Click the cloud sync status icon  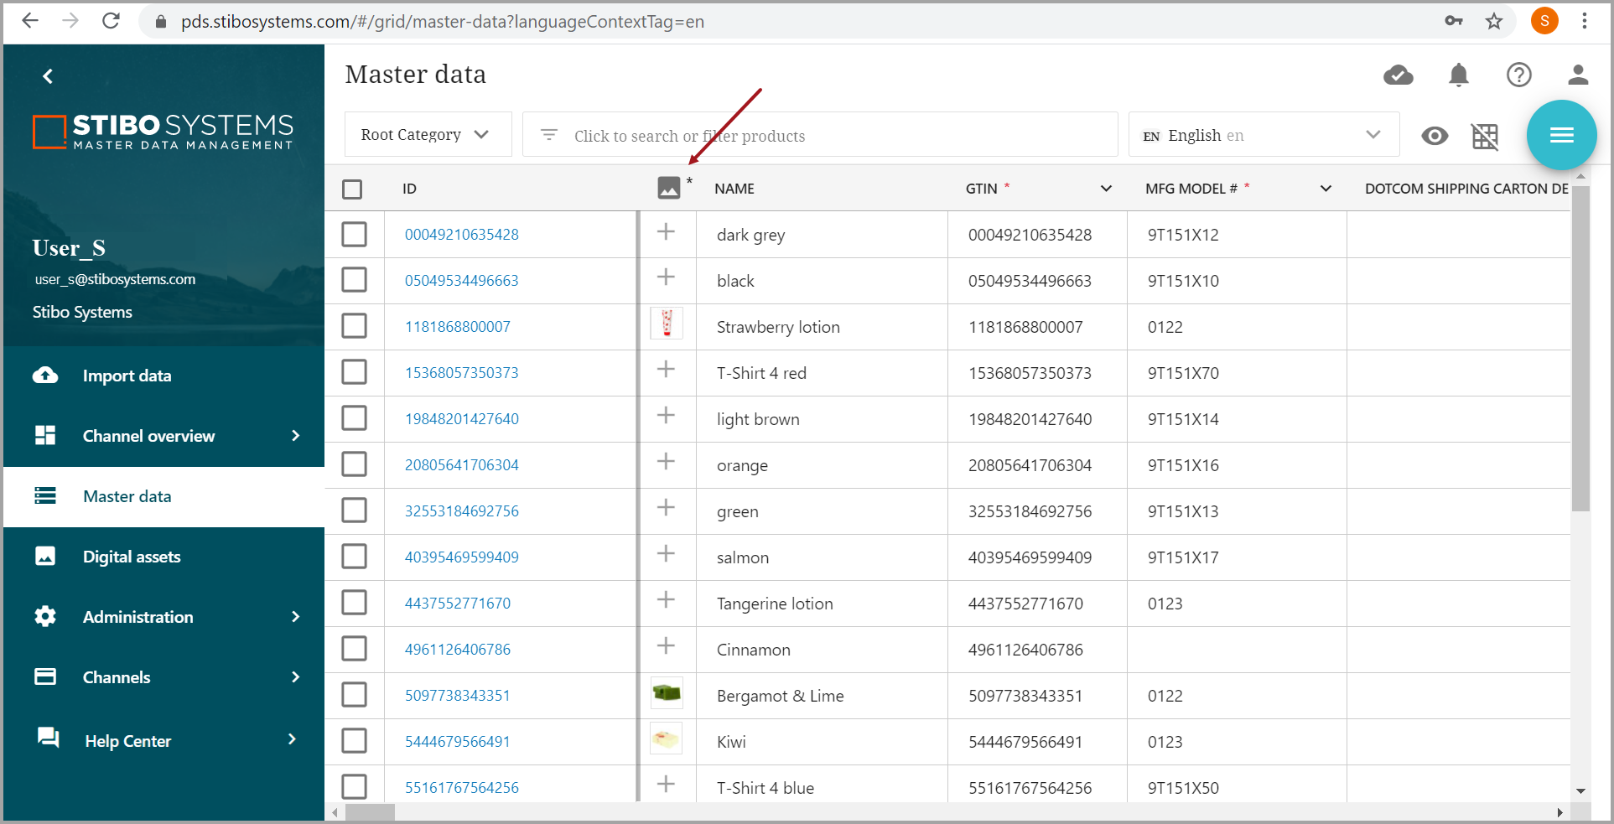[1398, 75]
